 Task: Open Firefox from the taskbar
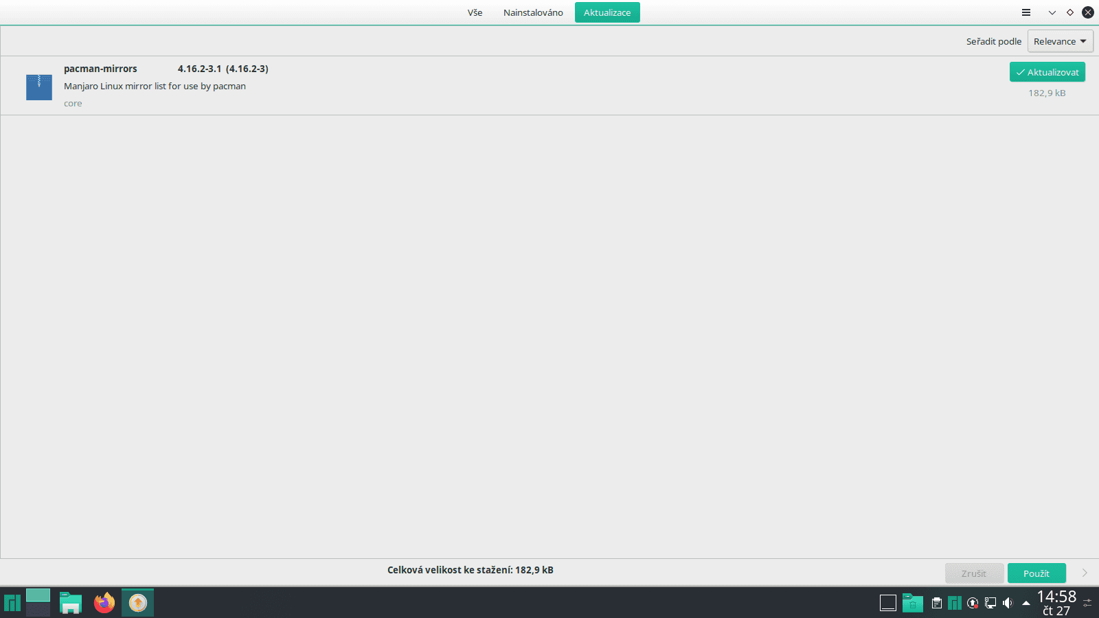[x=104, y=602]
